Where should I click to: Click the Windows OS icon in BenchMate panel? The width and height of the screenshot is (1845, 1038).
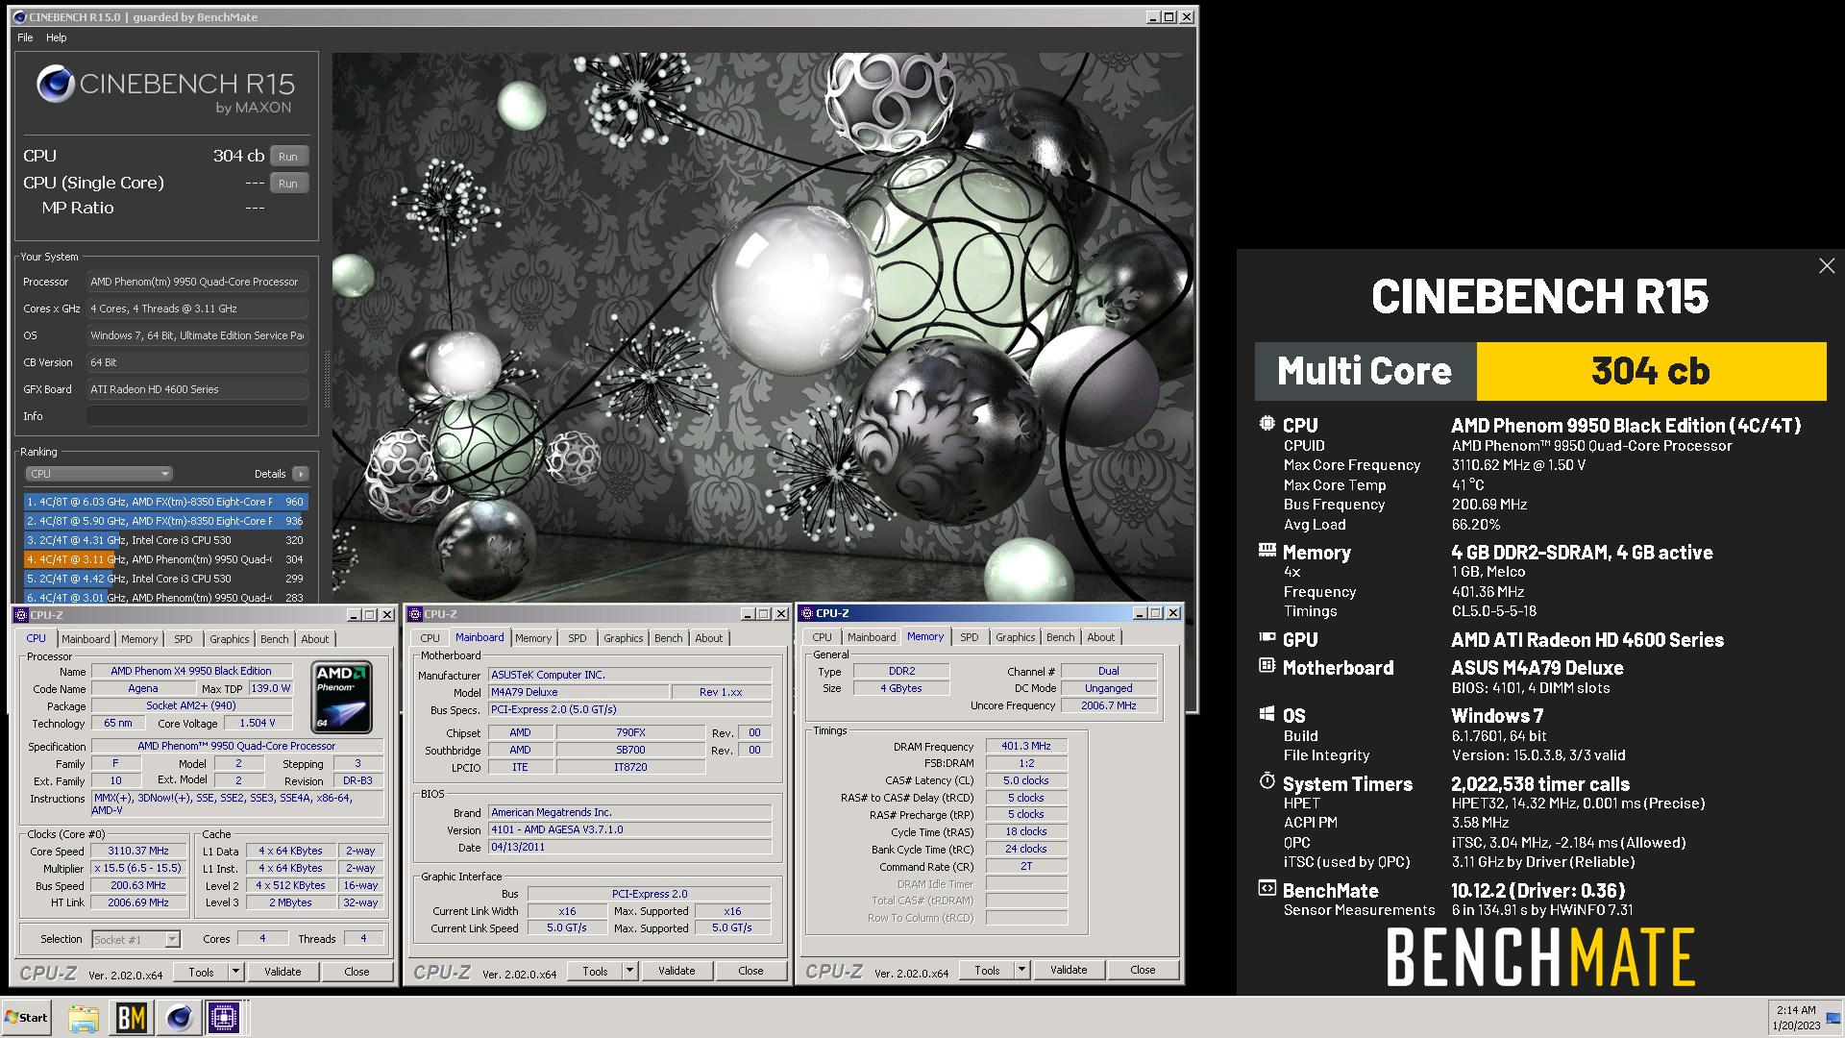click(1267, 714)
